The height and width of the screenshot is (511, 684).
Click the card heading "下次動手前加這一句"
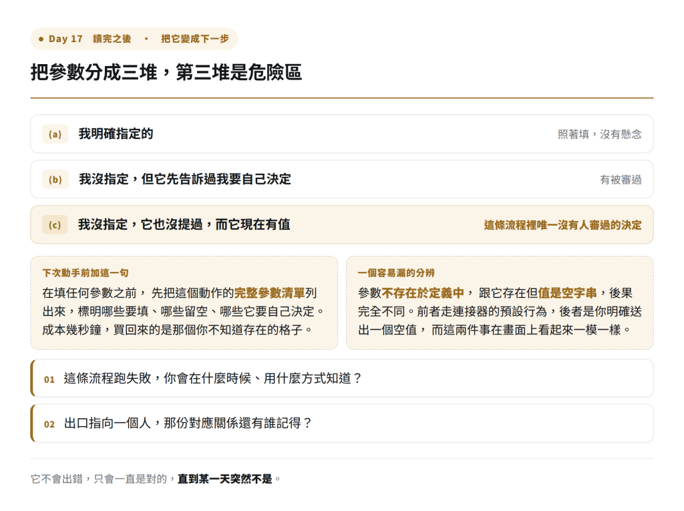click(85, 273)
